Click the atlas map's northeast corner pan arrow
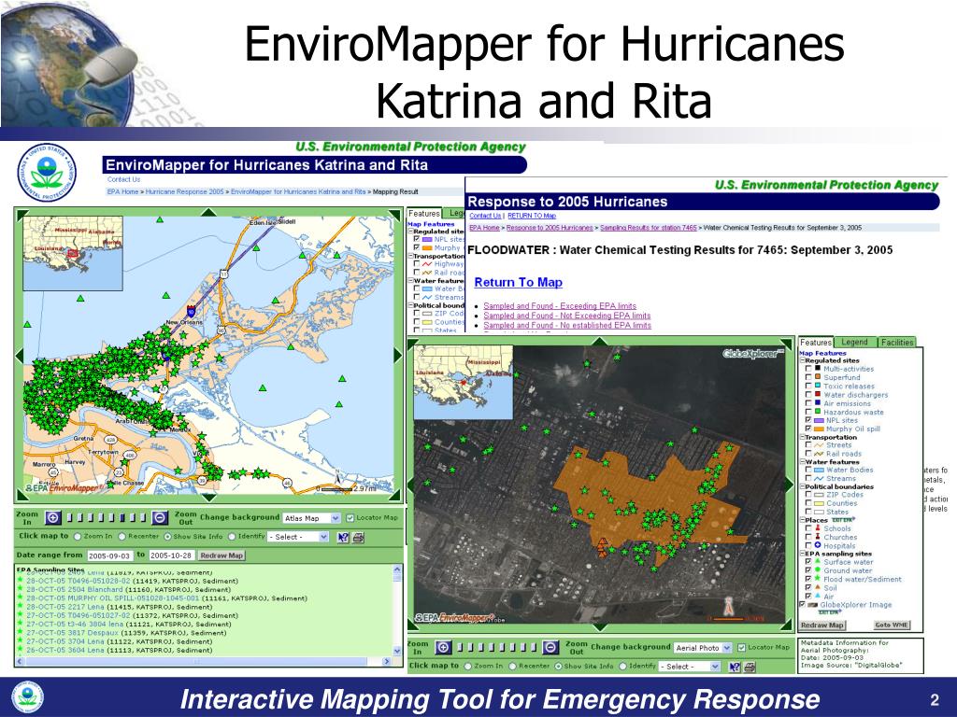 click(395, 215)
